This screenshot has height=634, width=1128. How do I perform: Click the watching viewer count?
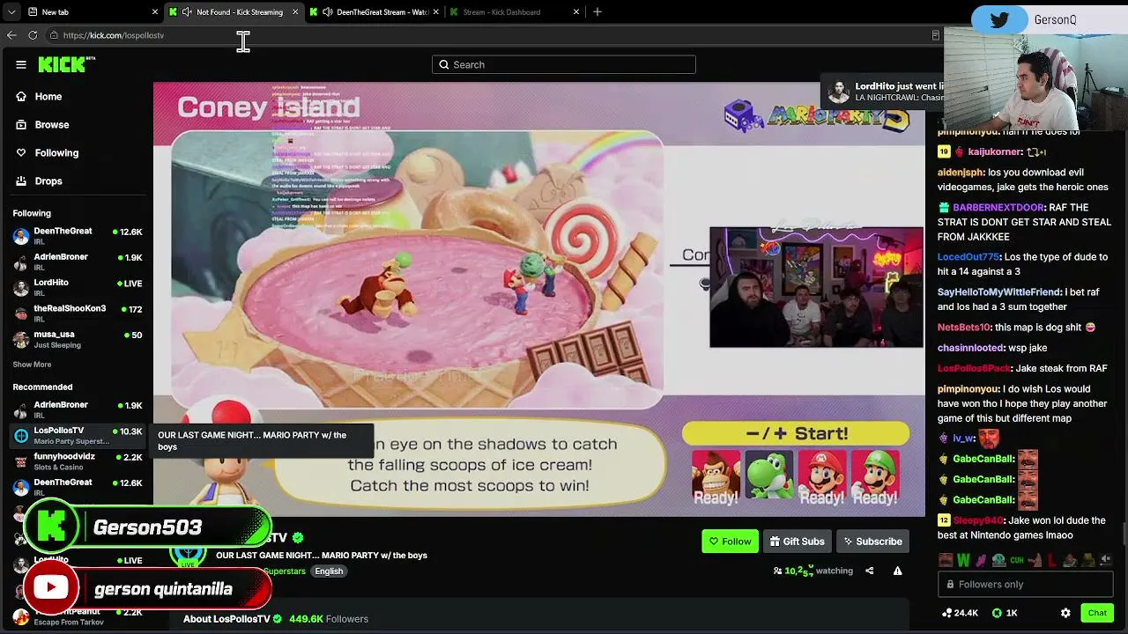(x=813, y=571)
